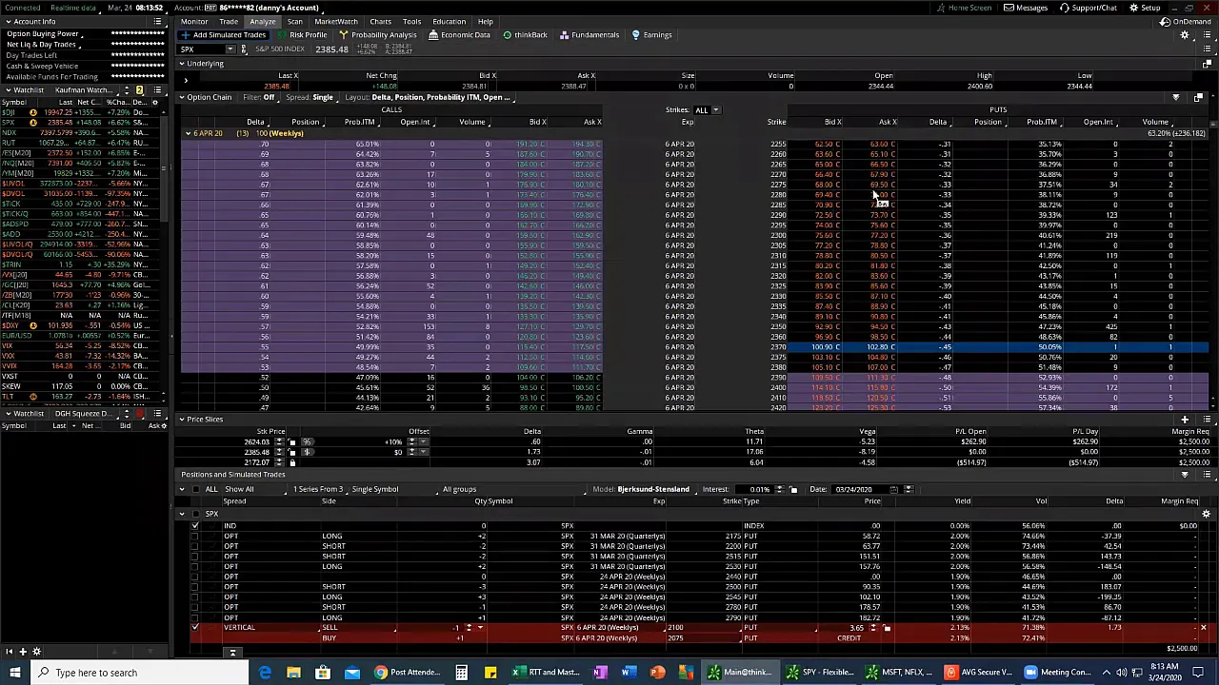The image size is (1219, 685).
Task: Check the 2175 PUT long row checkbox
Action: click(195, 537)
